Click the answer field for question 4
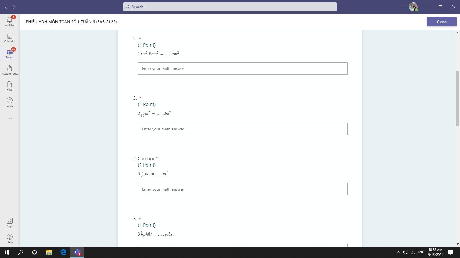 point(243,189)
